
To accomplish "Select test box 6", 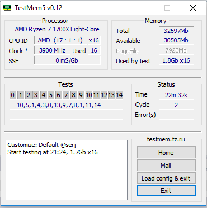I will click(58, 95).
